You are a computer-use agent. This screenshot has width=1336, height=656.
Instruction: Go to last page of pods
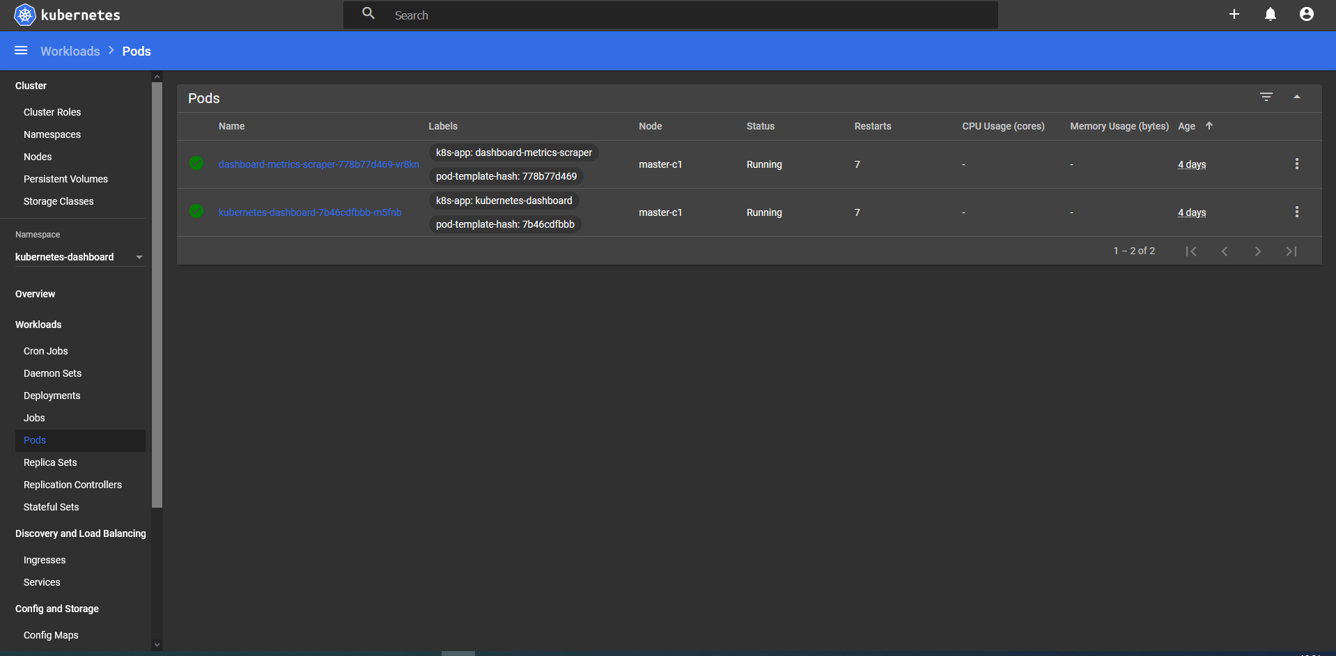[x=1291, y=251]
